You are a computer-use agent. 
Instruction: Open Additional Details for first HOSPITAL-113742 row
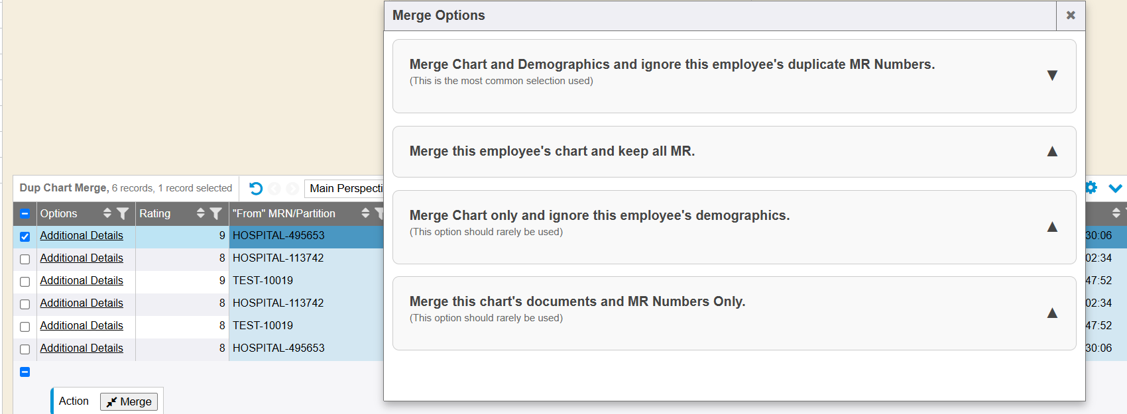click(82, 258)
